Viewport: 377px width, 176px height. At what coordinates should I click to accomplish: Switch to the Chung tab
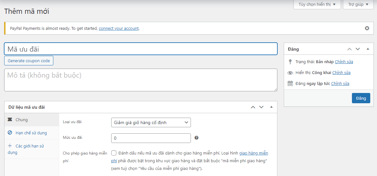(22, 120)
